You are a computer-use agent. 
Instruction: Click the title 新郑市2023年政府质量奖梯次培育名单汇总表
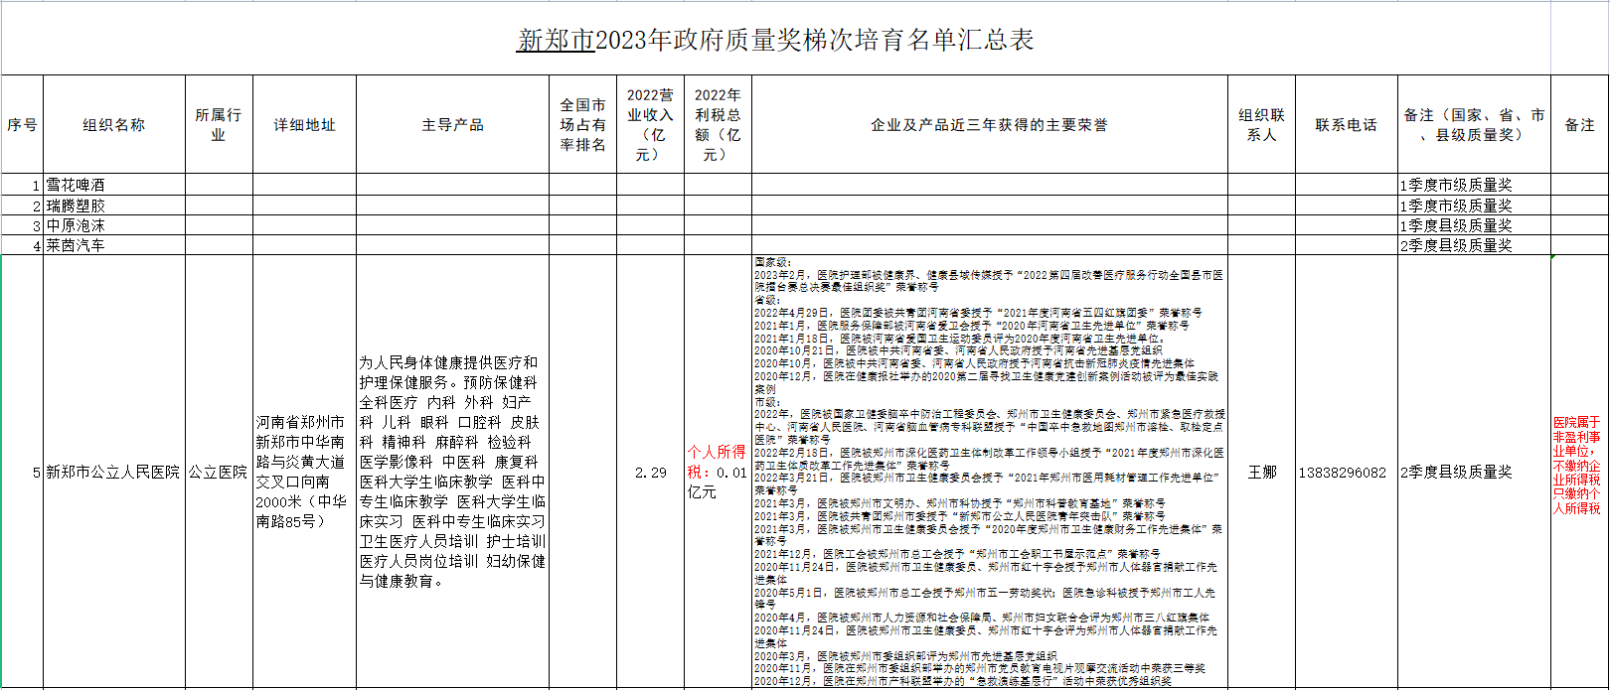(x=775, y=40)
